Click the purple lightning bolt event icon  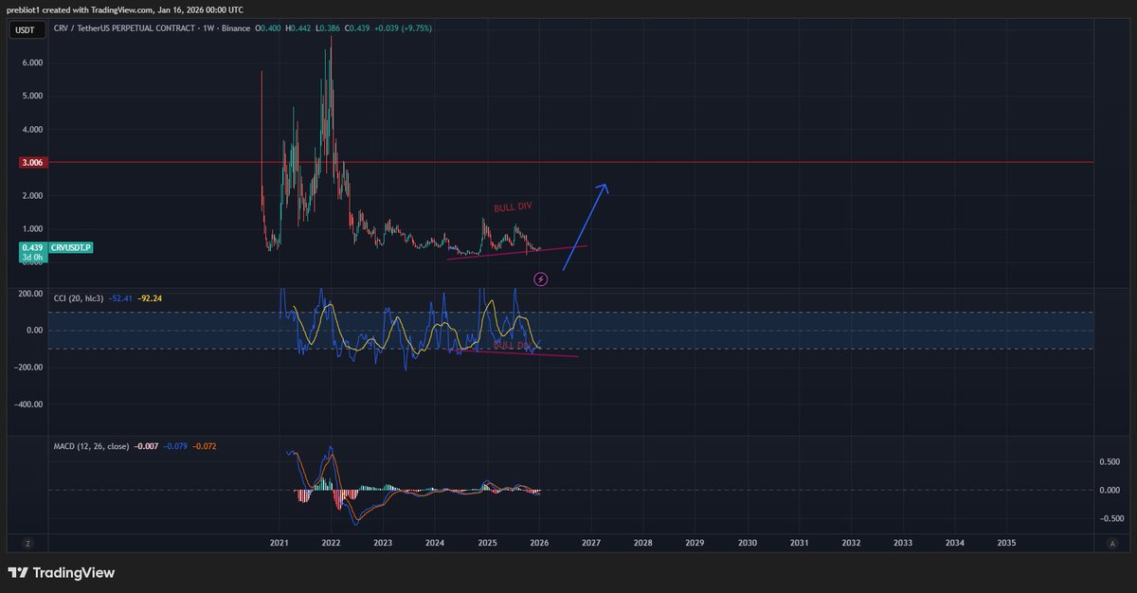tap(540, 279)
